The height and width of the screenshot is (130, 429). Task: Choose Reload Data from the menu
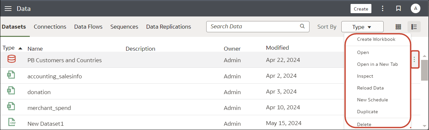[x=370, y=88]
